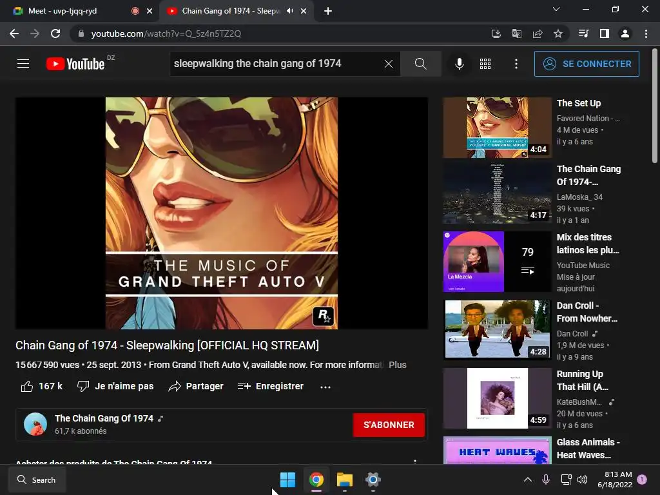Screen dimensions: 660x495
Task: Open The Chain Gang Of 1974 LaMoska_34 video
Action: [x=497, y=193]
